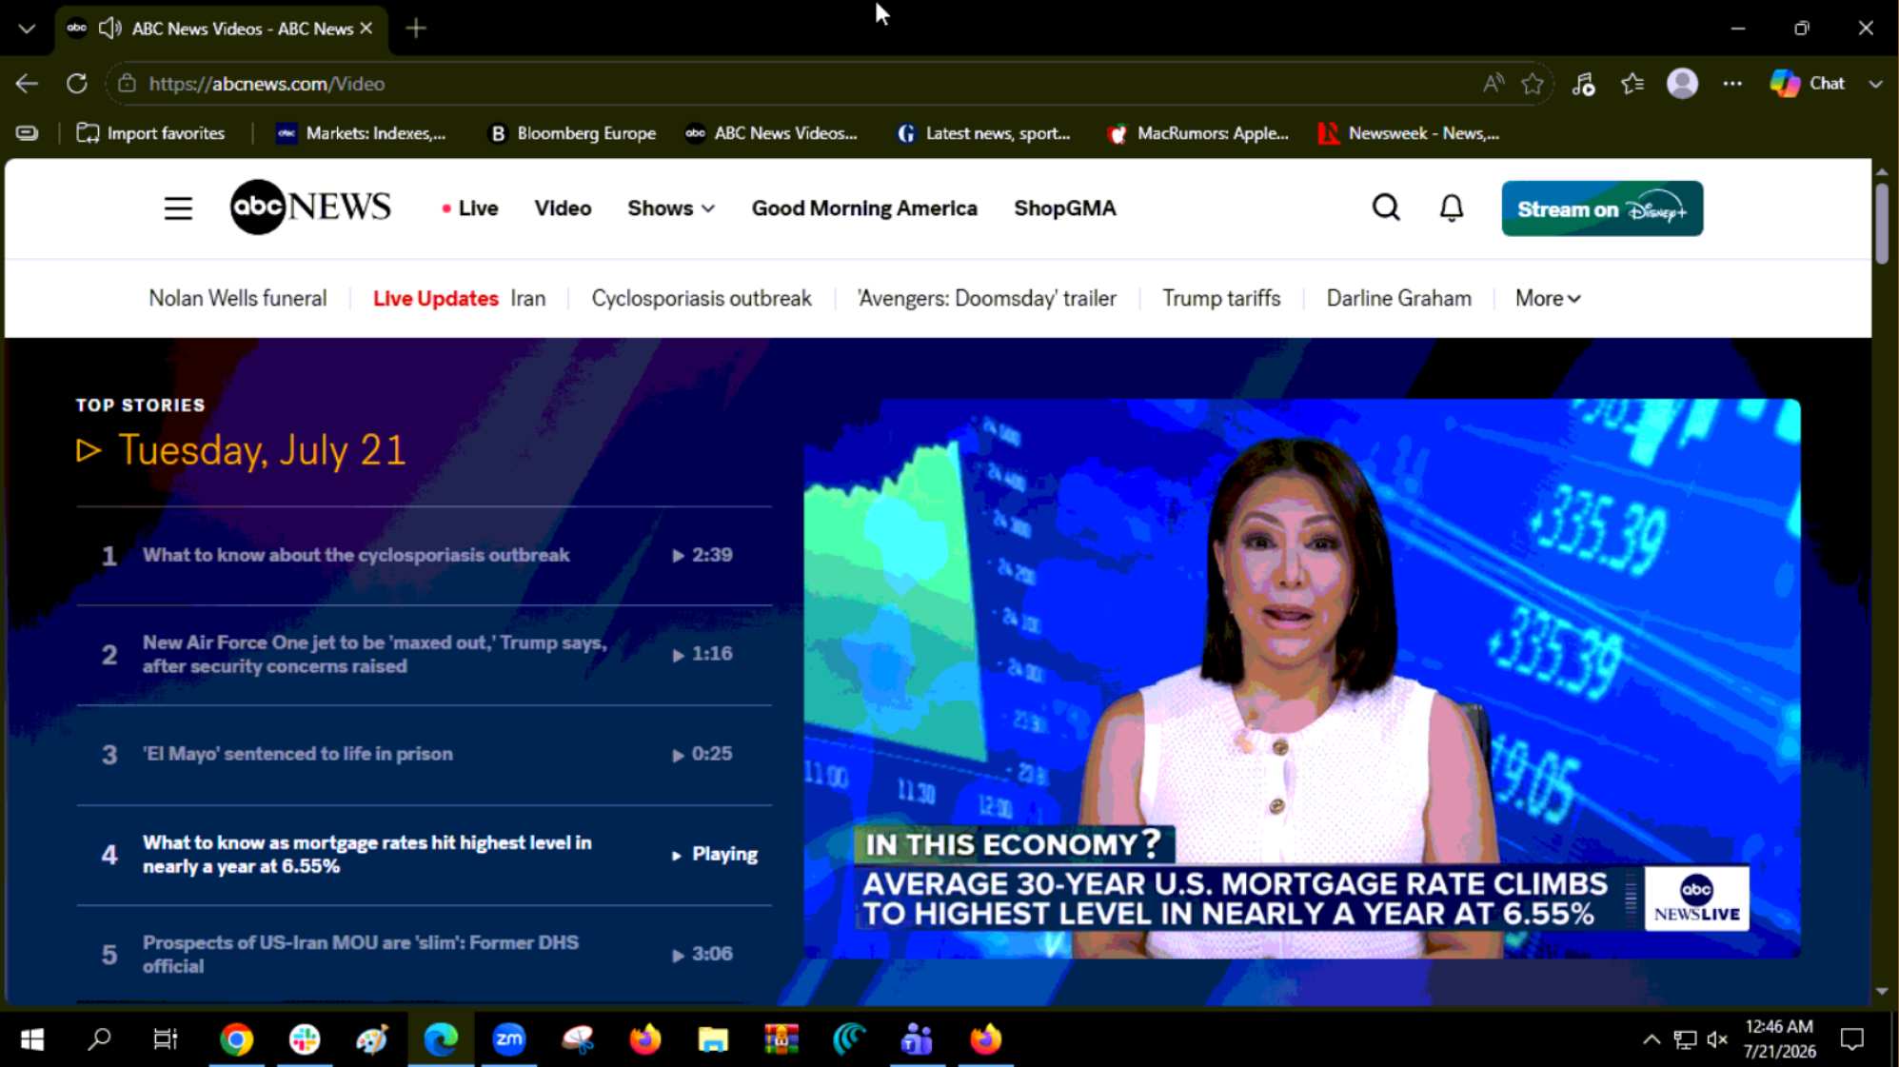Image resolution: width=1899 pixels, height=1067 pixels.
Task: Open the Nolan Wells funeral topic
Action: pos(237,299)
